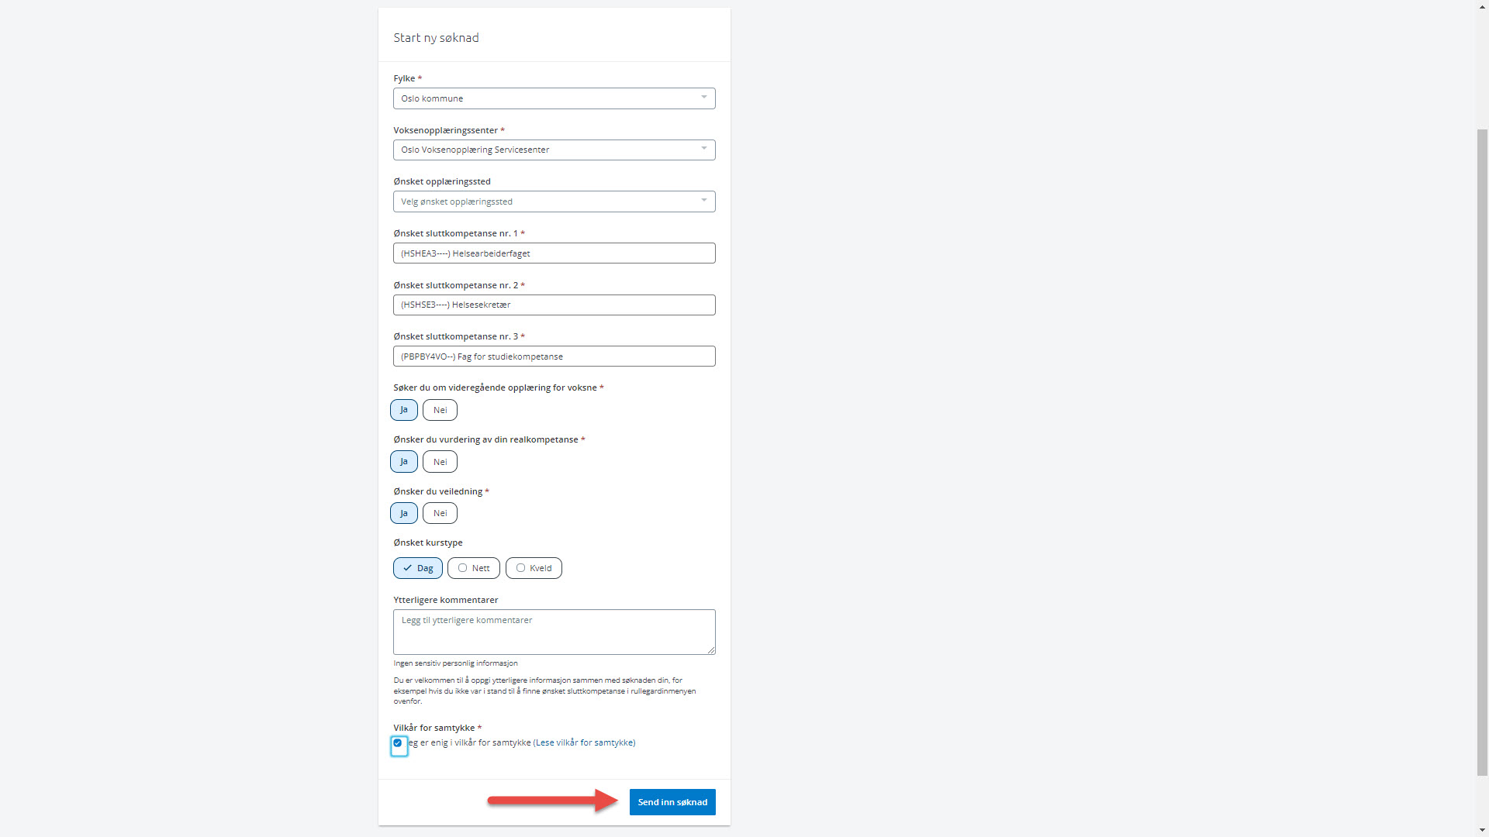Select Nei for videregående opplæring for voksne
1489x837 pixels.
[440, 410]
